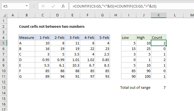Select column B header
Viewport: 194px width, 111px height.
(x=27, y=15)
